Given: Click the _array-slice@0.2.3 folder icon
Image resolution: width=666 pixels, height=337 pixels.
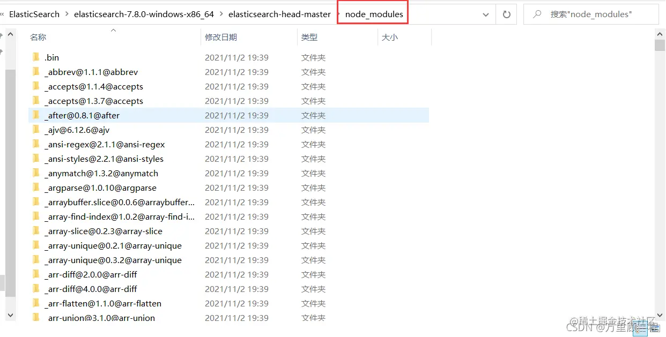Looking at the screenshot, I should (x=36, y=231).
